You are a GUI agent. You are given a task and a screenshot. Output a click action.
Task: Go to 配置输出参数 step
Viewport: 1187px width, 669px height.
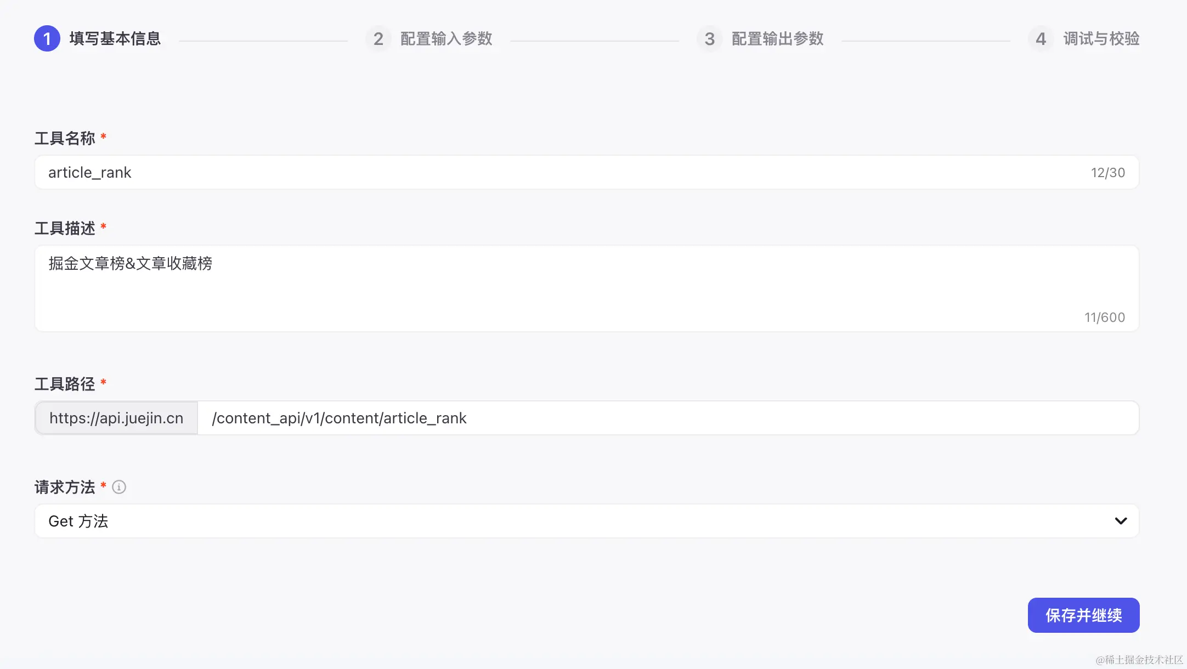777,38
